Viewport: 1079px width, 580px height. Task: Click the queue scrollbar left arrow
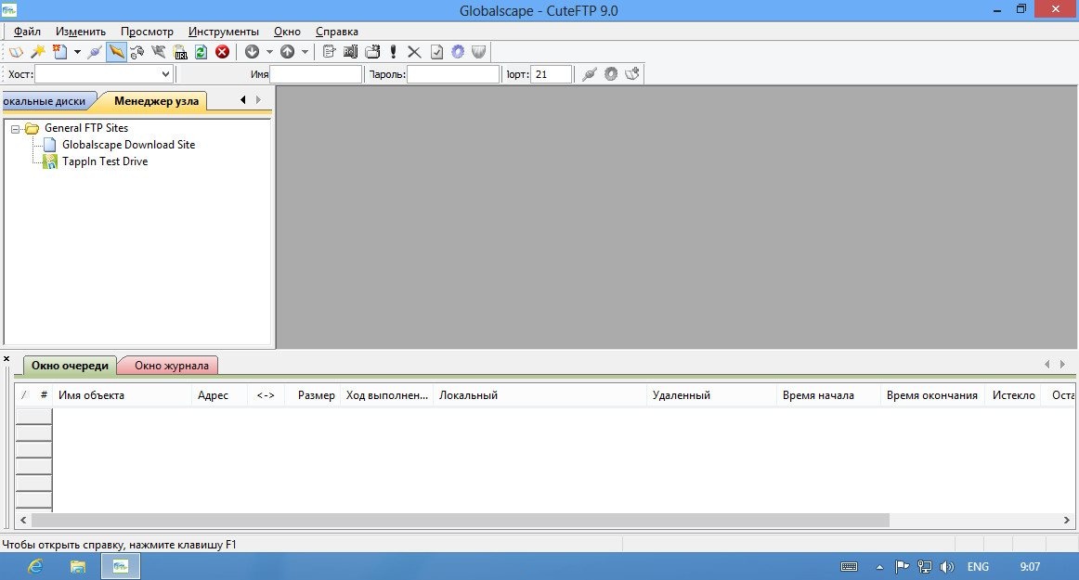[23, 520]
